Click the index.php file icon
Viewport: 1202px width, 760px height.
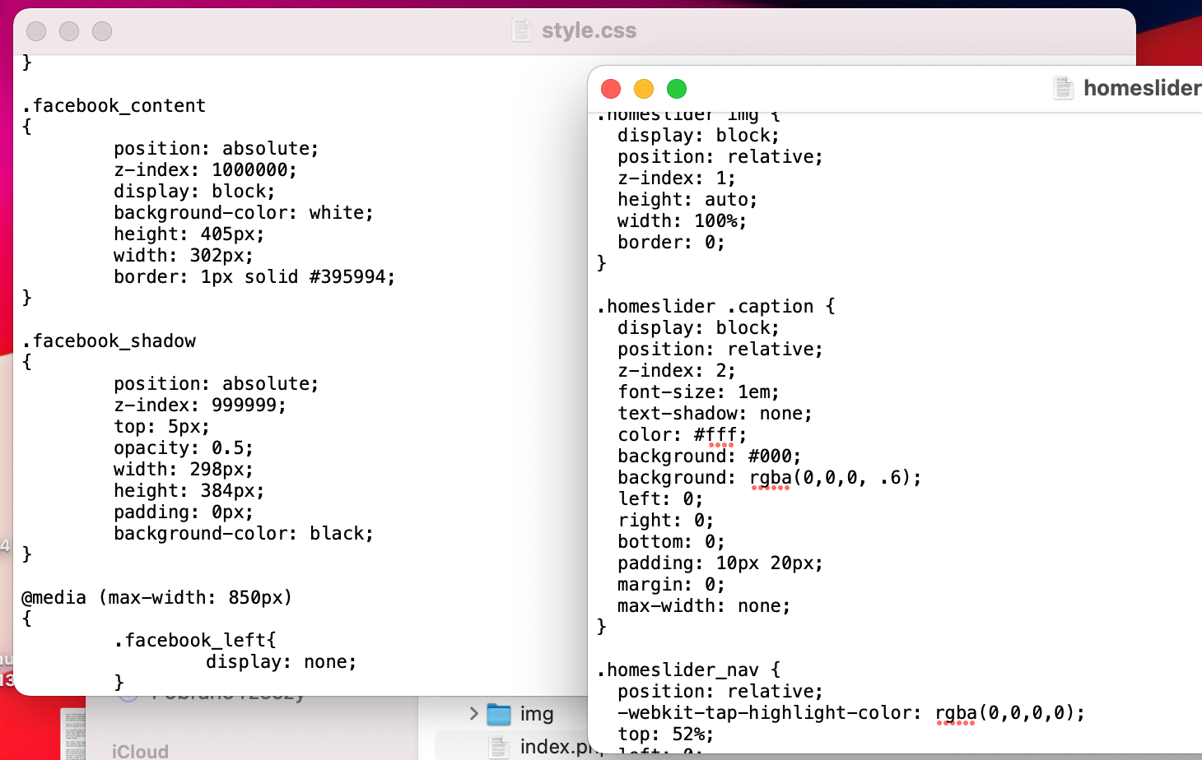point(499,747)
